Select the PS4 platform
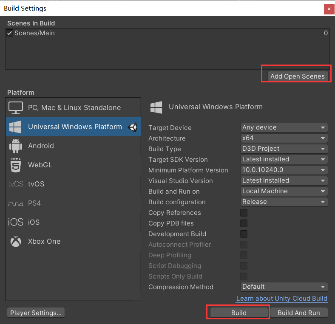This screenshot has height=324, width=335. pos(73,203)
